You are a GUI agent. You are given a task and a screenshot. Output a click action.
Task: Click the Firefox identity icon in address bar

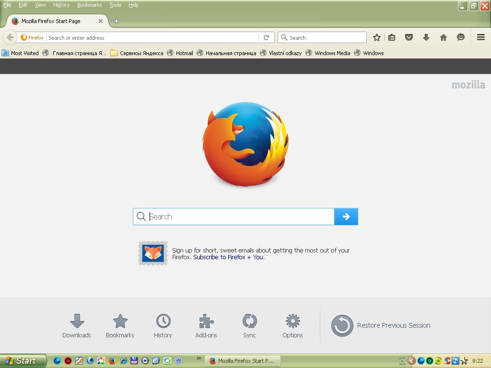(32, 37)
